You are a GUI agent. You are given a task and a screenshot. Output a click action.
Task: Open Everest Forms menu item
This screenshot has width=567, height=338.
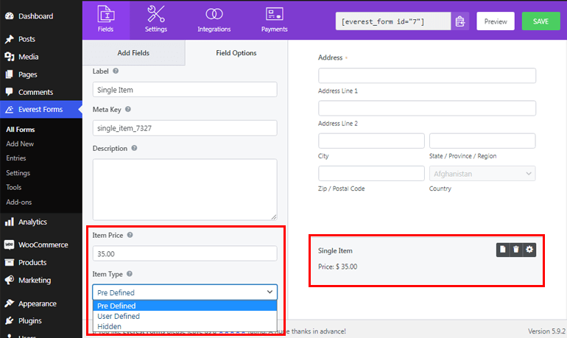(40, 109)
